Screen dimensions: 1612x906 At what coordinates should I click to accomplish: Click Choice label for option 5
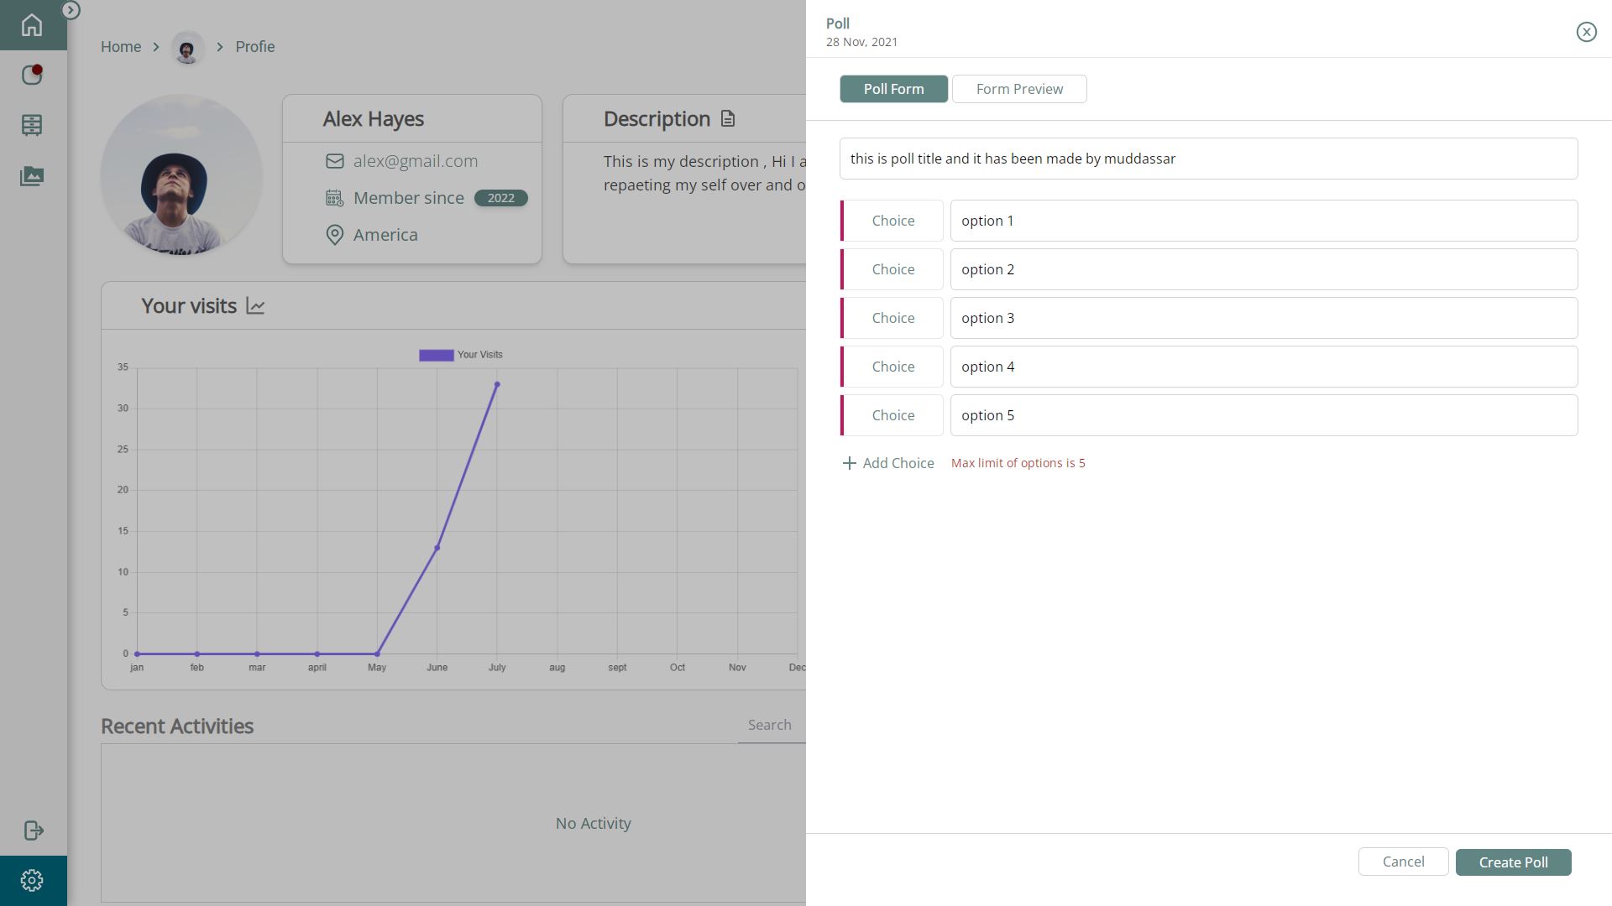pyautogui.click(x=892, y=415)
